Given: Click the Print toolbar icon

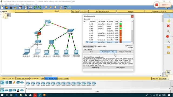Looking at the screenshot, I should [x=16, y=8].
